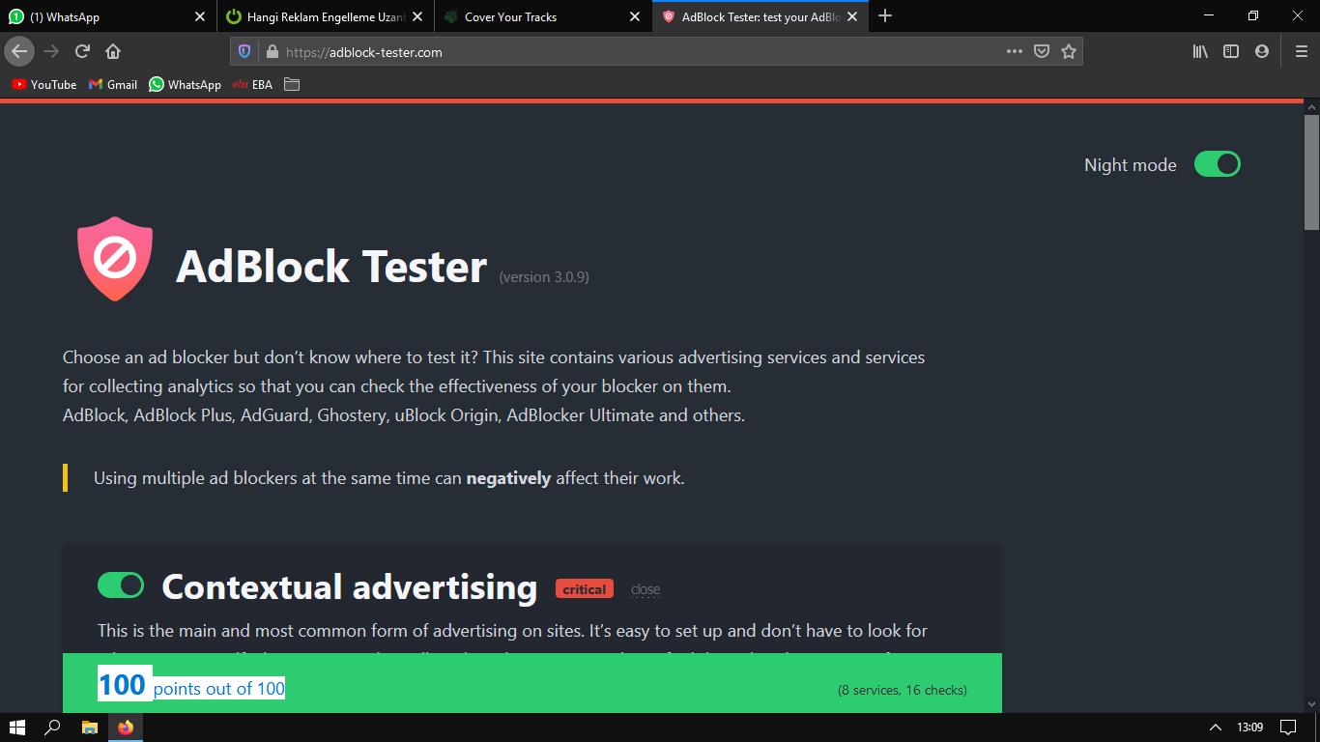Open the bookmarks toolbar folder icon
1320x742 pixels.
[x=292, y=84]
